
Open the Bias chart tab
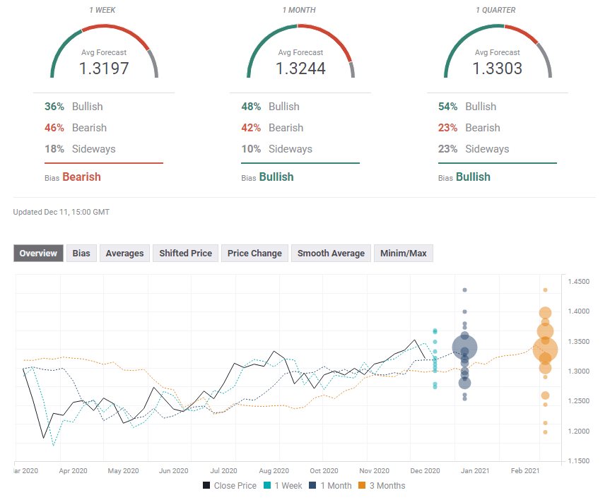(81, 253)
